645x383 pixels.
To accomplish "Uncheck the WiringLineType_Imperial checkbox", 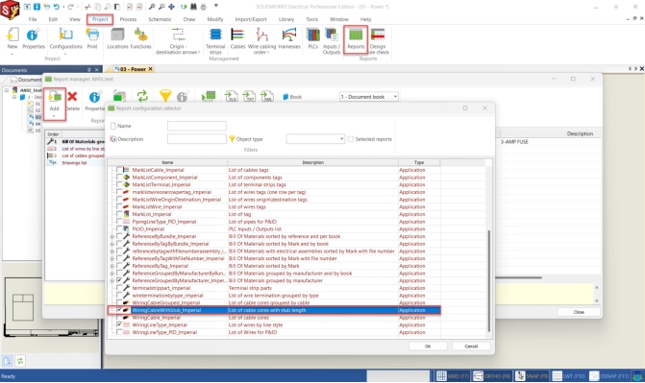I will tap(119, 325).
